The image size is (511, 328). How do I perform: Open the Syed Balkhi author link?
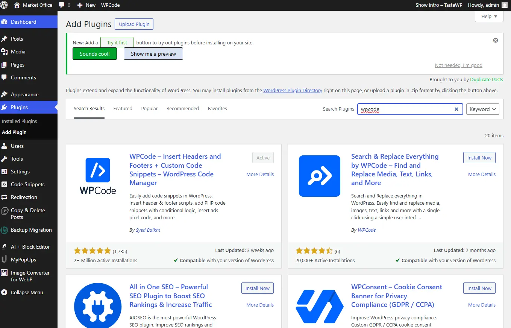[x=148, y=230]
